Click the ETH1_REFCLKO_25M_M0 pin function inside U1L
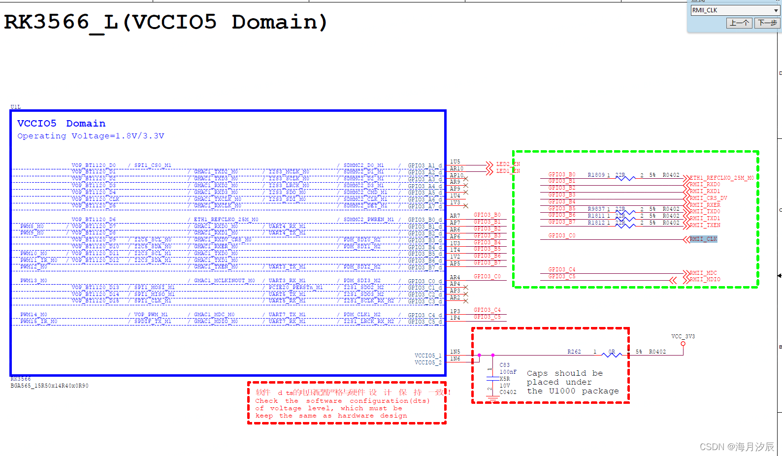The width and height of the screenshot is (782, 456). tap(226, 220)
